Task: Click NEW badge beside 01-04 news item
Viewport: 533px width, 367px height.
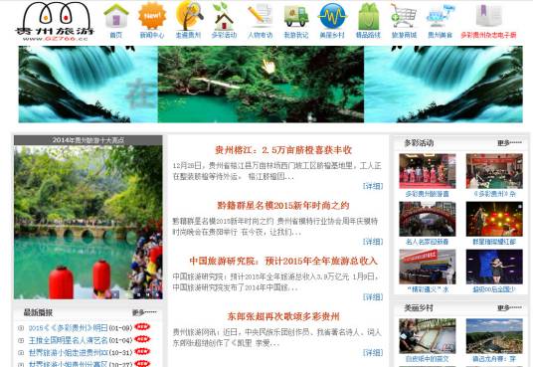Action: [142, 339]
